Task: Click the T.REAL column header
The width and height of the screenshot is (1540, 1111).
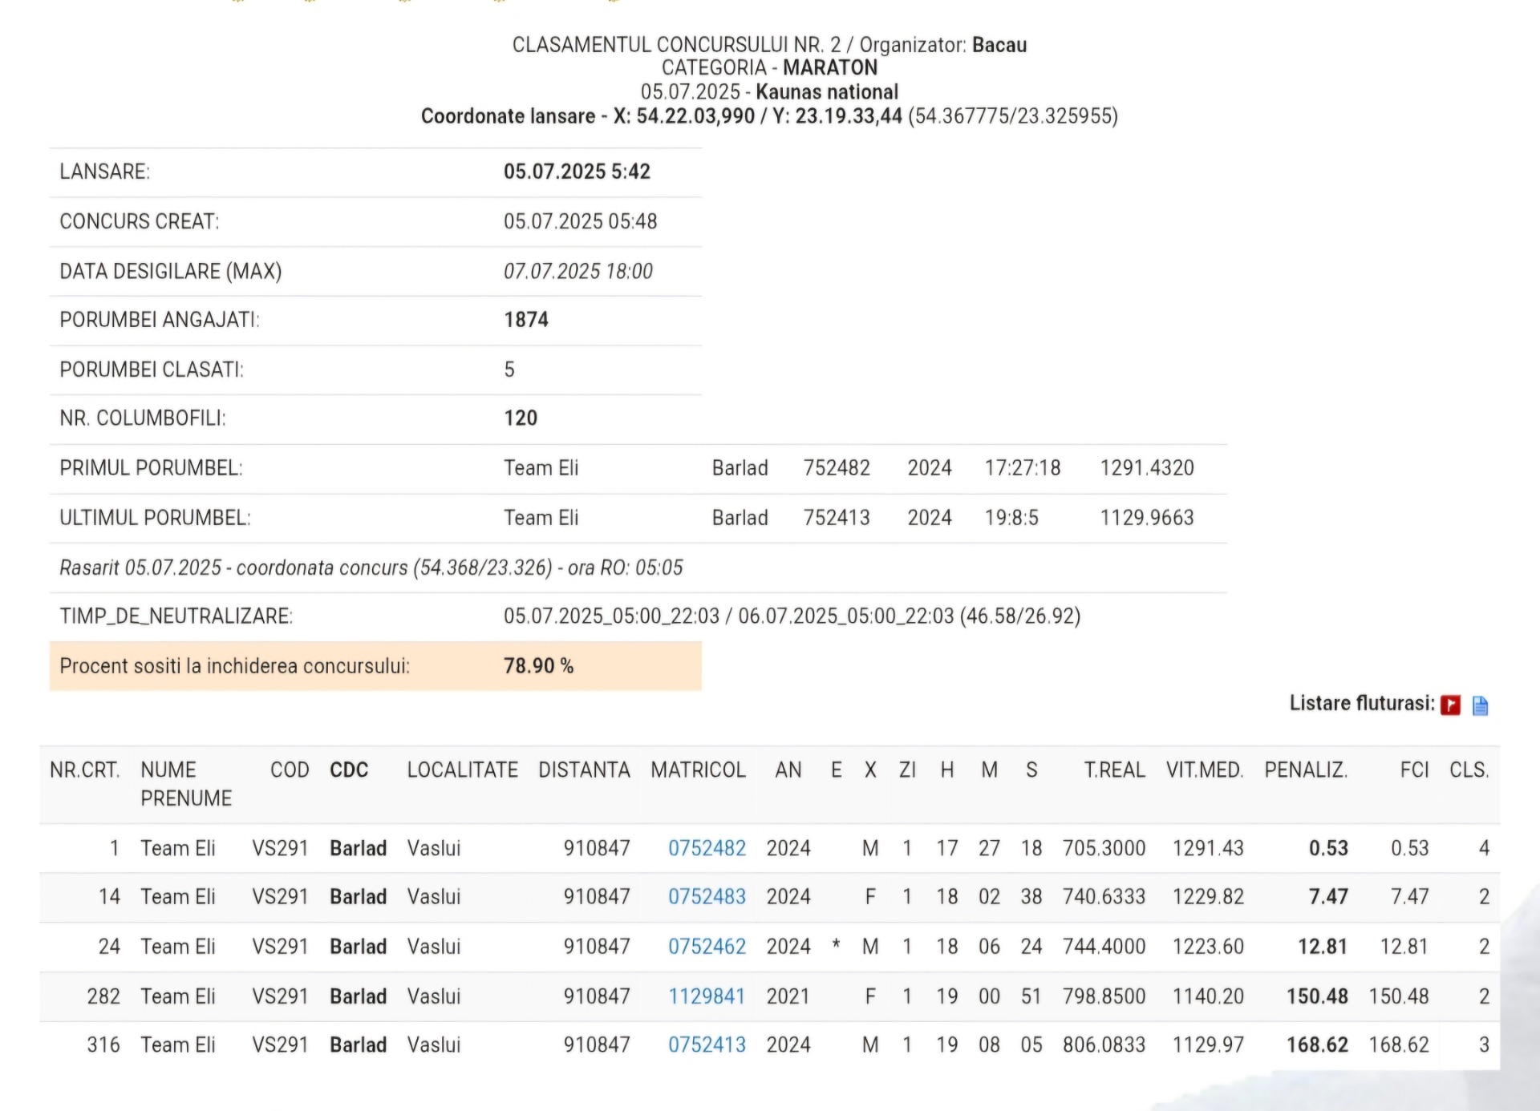Action: pyautogui.click(x=1114, y=770)
